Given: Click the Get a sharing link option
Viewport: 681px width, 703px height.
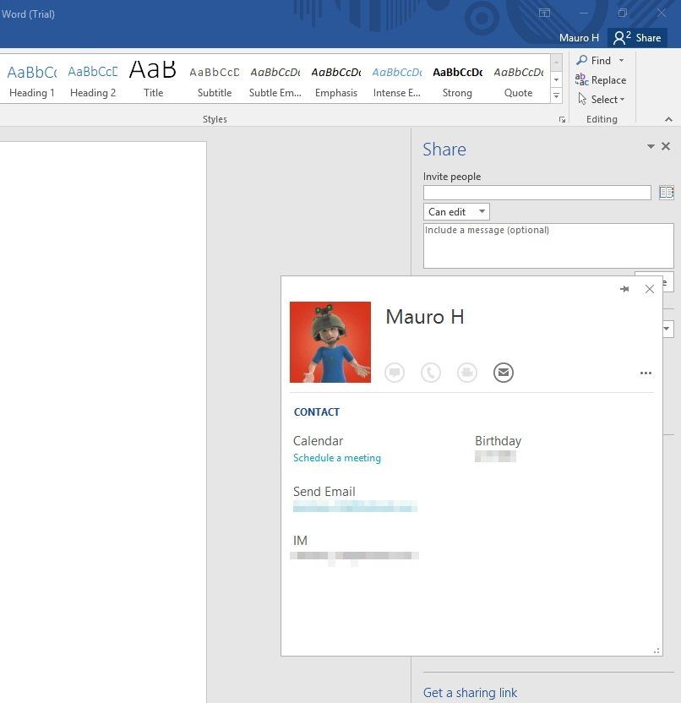Looking at the screenshot, I should tap(470, 692).
